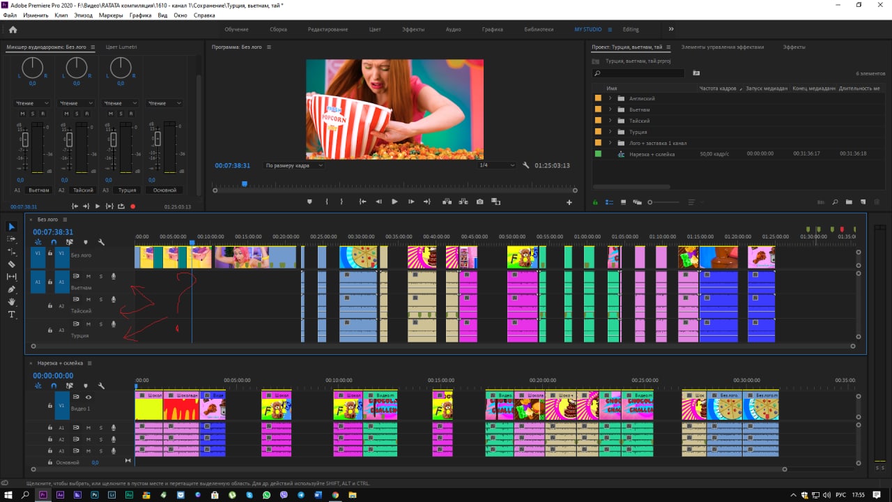
Task: Open the Эпизод menu
Action: 83,15
